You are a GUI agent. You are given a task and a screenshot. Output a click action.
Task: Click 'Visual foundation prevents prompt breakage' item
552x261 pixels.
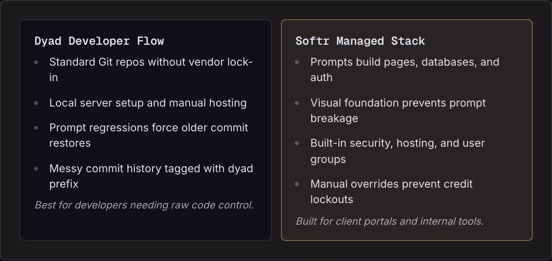(x=398, y=110)
